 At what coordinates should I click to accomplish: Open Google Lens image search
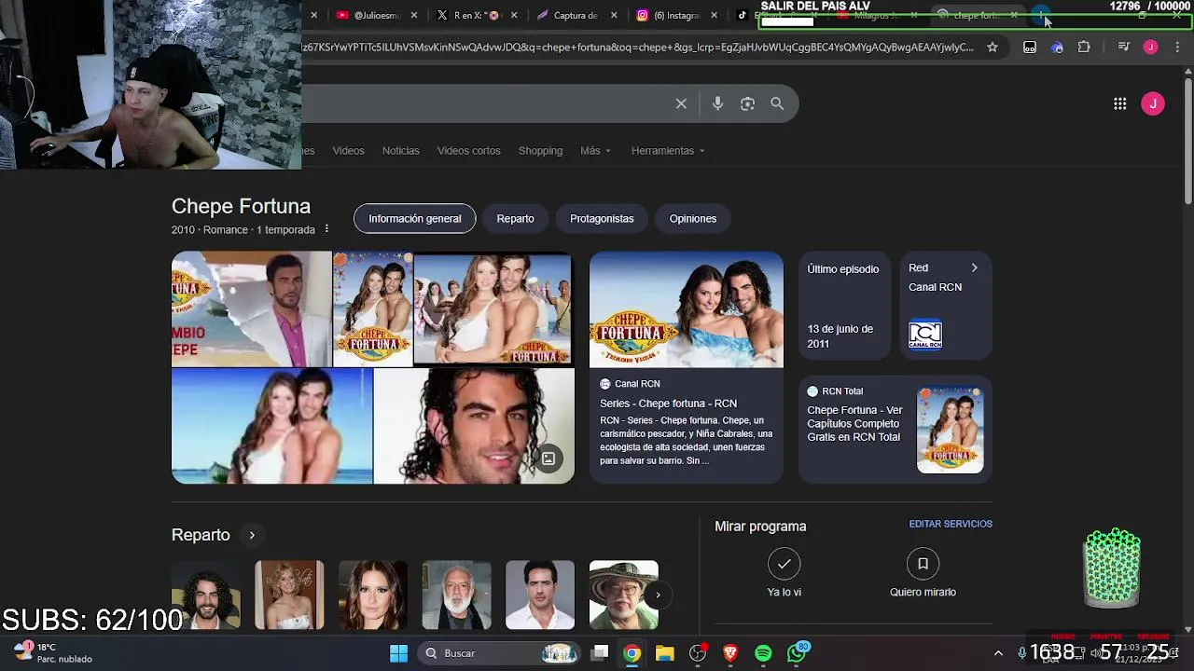coord(747,103)
